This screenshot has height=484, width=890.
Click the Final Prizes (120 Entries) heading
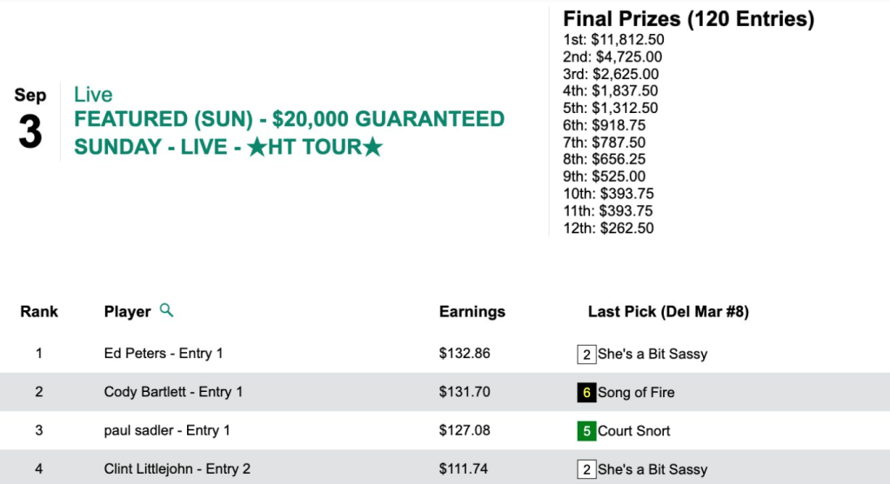click(x=688, y=19)
